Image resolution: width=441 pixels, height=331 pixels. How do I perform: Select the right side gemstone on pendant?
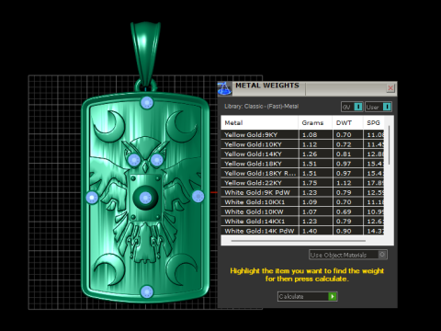[x=198, y=196]
